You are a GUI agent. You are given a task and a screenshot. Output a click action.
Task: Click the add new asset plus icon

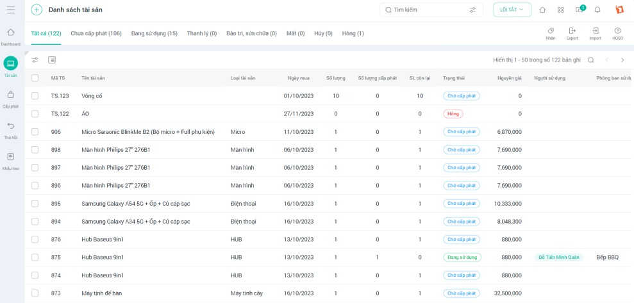tap(37, 10)
